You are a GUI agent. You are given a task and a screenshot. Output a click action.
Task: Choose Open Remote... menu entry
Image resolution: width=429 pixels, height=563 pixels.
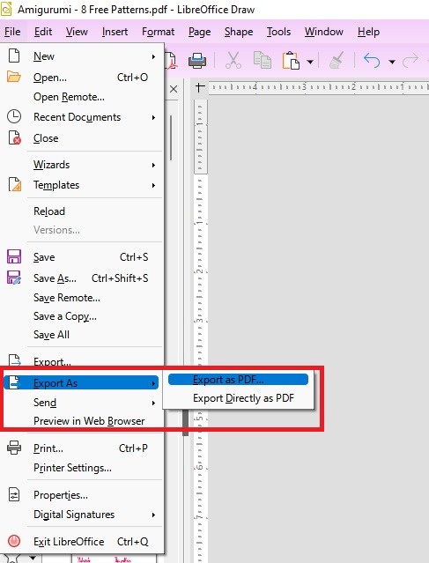pyautogui.click(x=82, y=97)
